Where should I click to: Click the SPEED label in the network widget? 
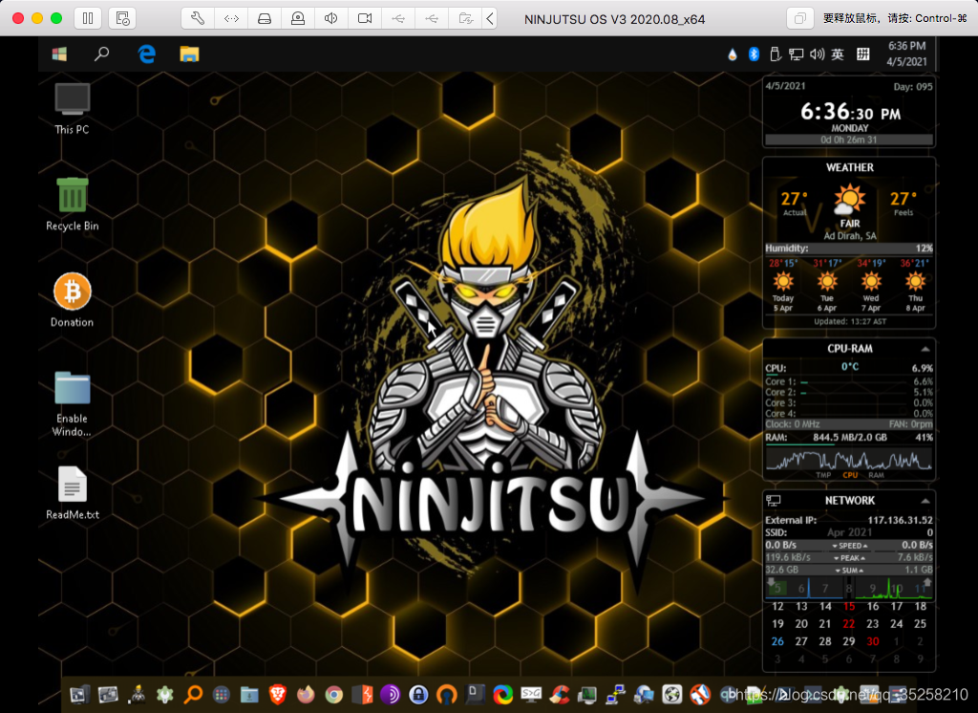point(849,545)
